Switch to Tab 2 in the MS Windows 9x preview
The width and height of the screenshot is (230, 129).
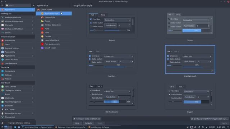pyautogui.click(x=100, y=86)
